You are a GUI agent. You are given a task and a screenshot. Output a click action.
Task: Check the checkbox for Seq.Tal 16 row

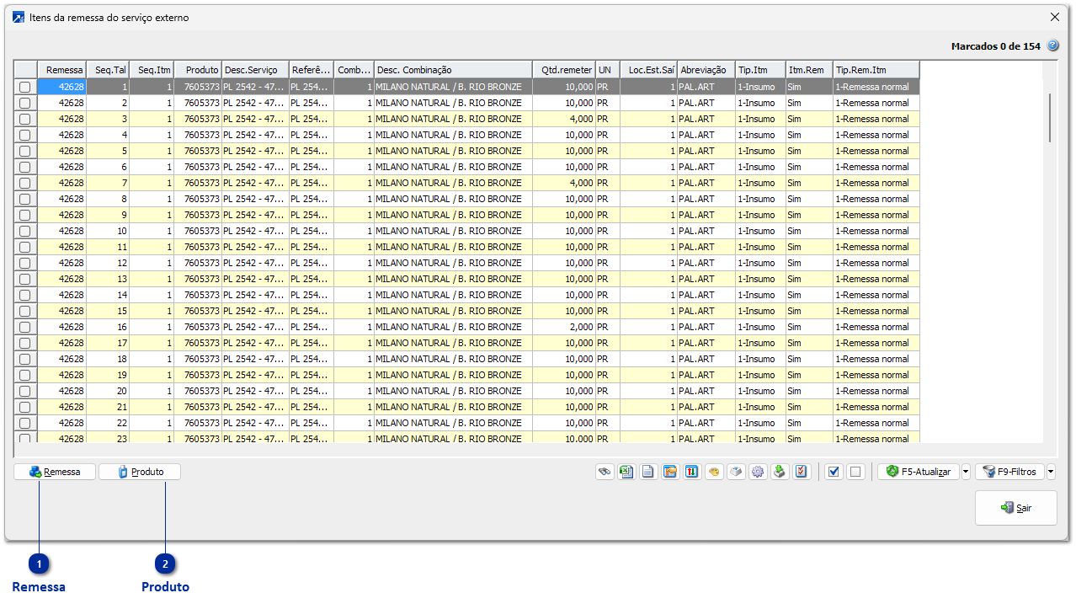point(25,327)
